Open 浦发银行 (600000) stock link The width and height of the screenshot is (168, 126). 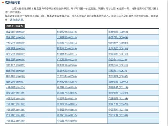click(15, 32)
